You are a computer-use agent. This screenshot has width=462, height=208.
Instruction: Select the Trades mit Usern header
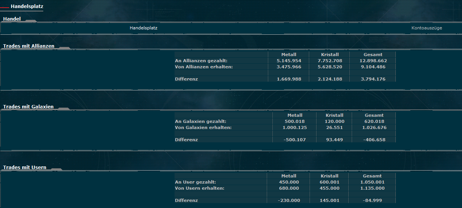pos(25,167)
